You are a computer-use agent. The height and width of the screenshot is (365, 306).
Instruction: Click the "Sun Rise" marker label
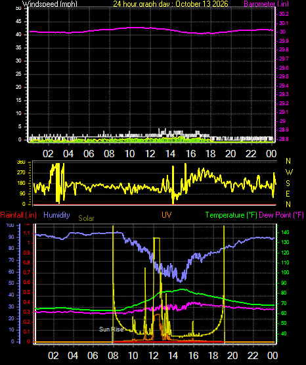(111, 329)
